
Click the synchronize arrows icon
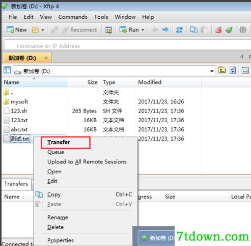[x=180, y=30]
